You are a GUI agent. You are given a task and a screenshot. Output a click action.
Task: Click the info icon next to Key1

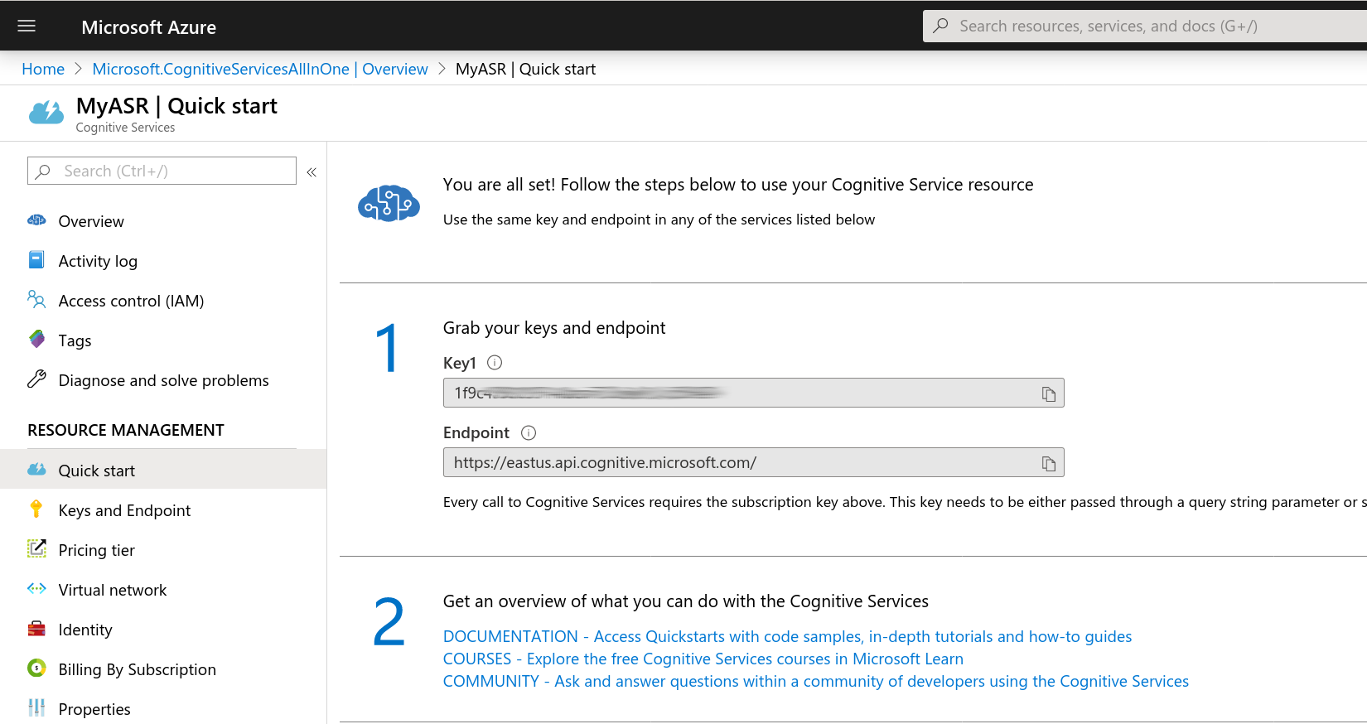coord(495,362)
